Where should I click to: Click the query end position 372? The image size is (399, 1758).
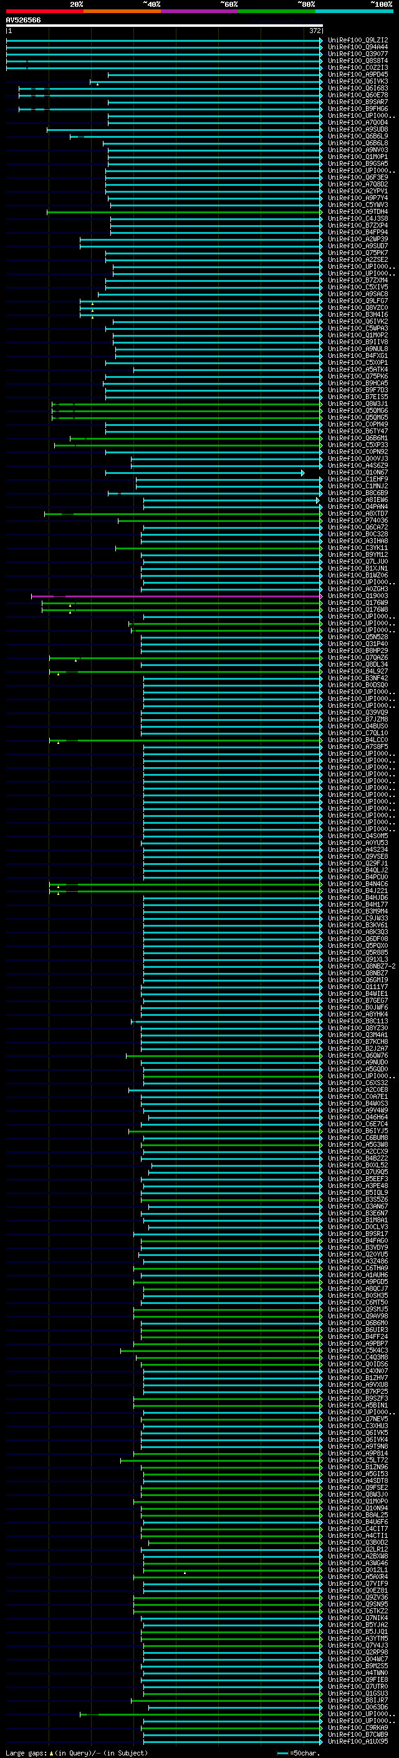[314, 31]
